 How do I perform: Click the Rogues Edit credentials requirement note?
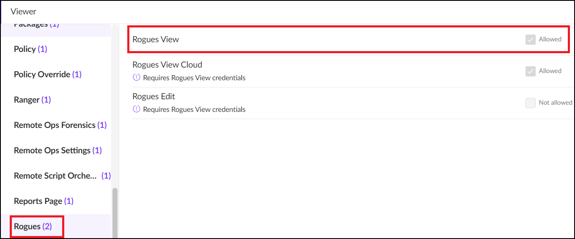194,109
